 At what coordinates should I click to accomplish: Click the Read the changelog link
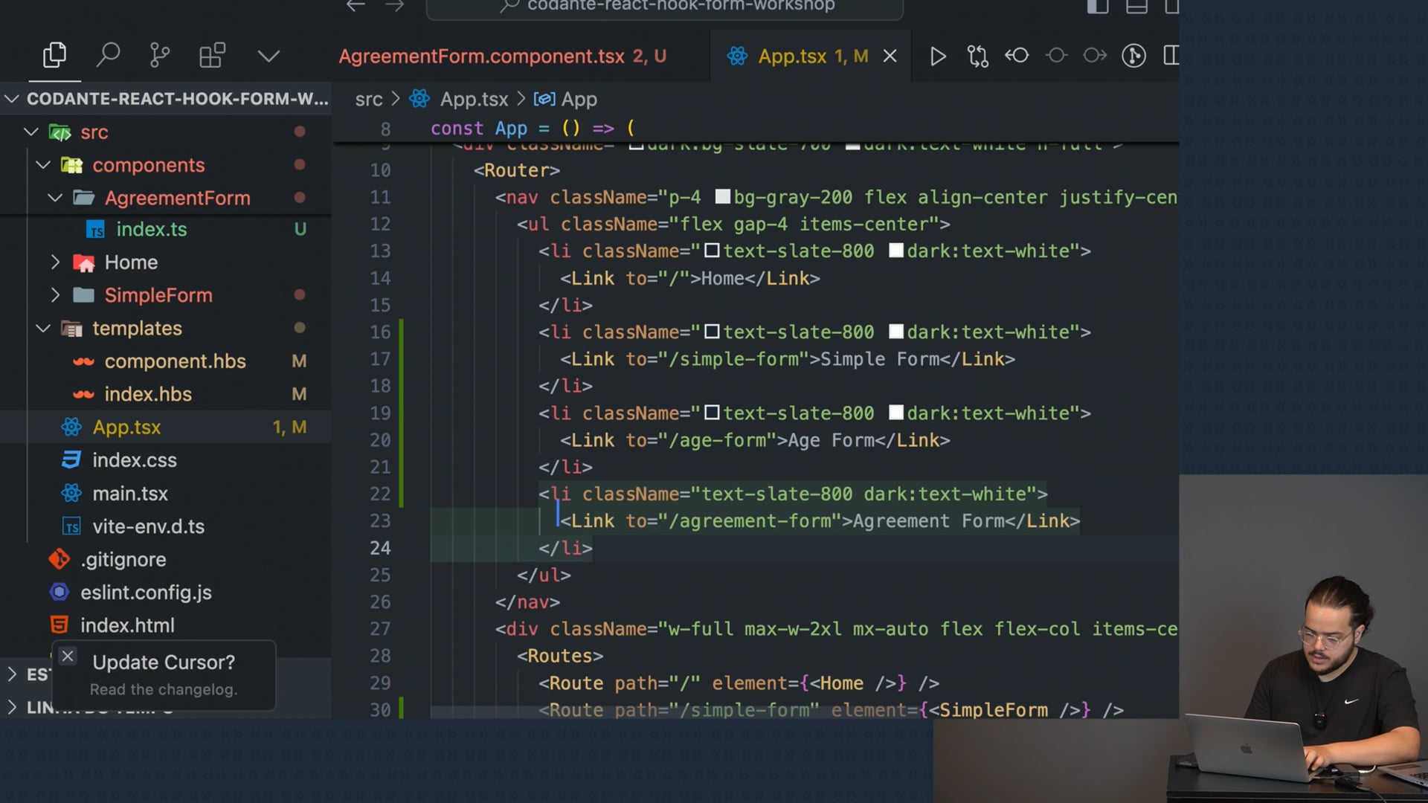tap(164, 690)
